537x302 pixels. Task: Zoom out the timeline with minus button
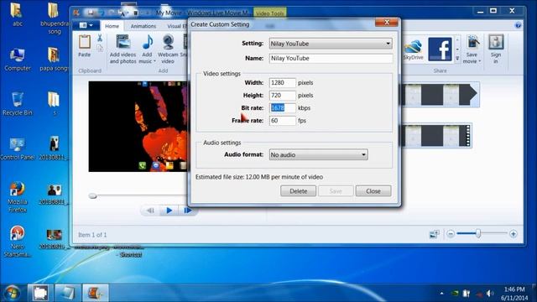(451, 234)
